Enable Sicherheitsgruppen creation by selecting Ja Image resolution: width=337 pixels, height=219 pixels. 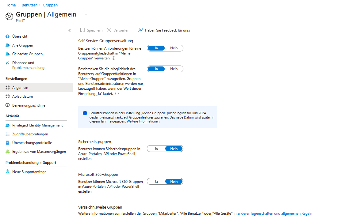(156, 149)
